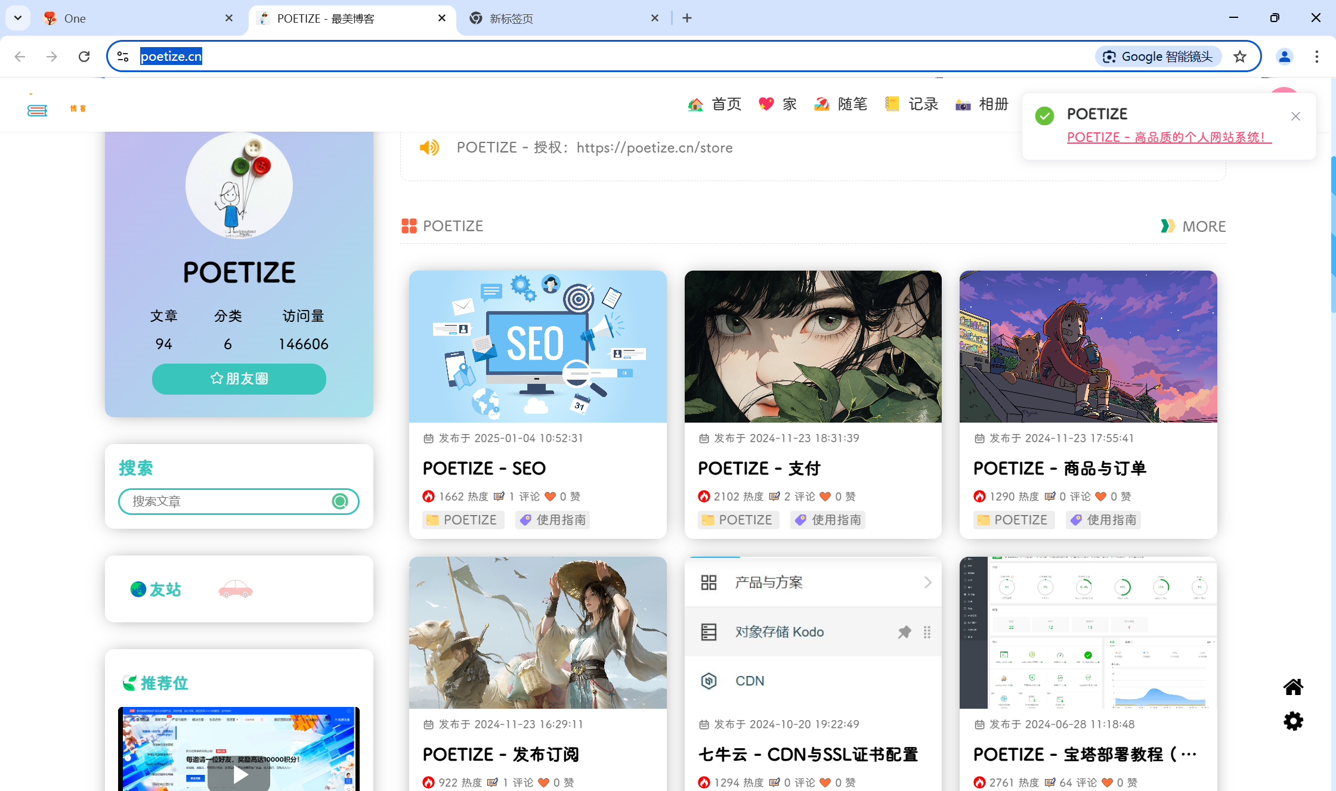
Task: Click the home icon at bottom right
Action: coord(1293,687)
